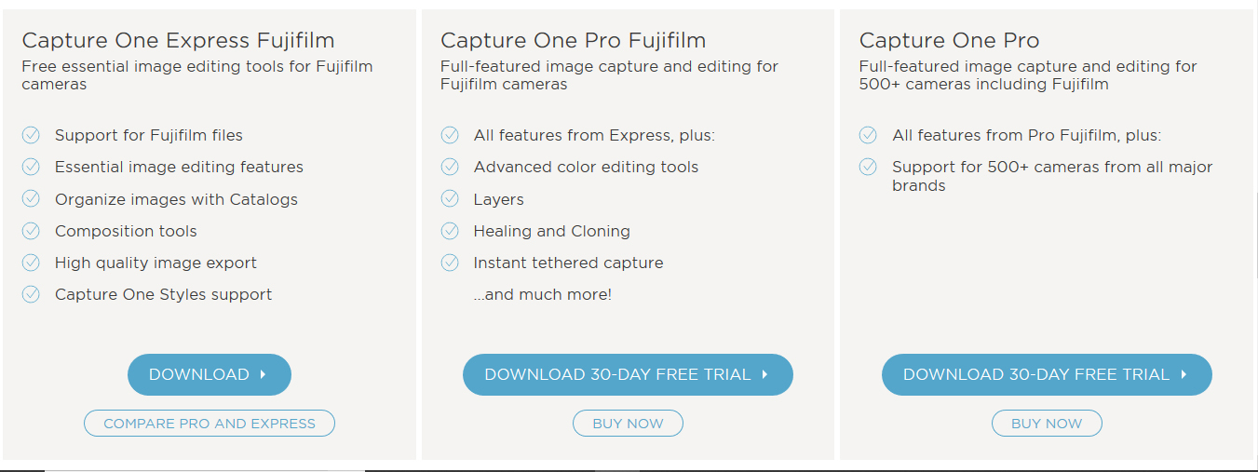
Task: Click the checkmark icon next to Layers
Action: pyautogui.click(x=450, y=199)
